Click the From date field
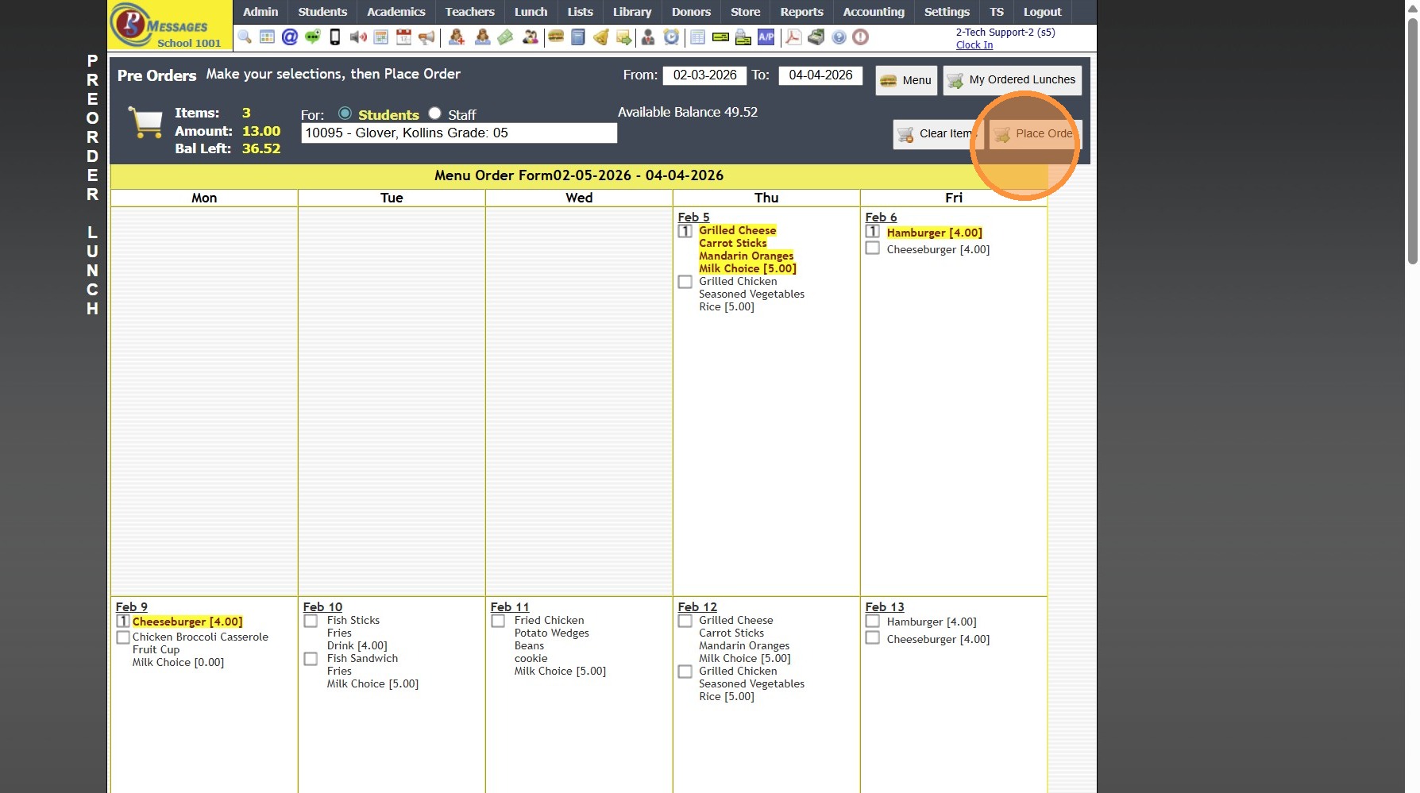 [704, 75]
